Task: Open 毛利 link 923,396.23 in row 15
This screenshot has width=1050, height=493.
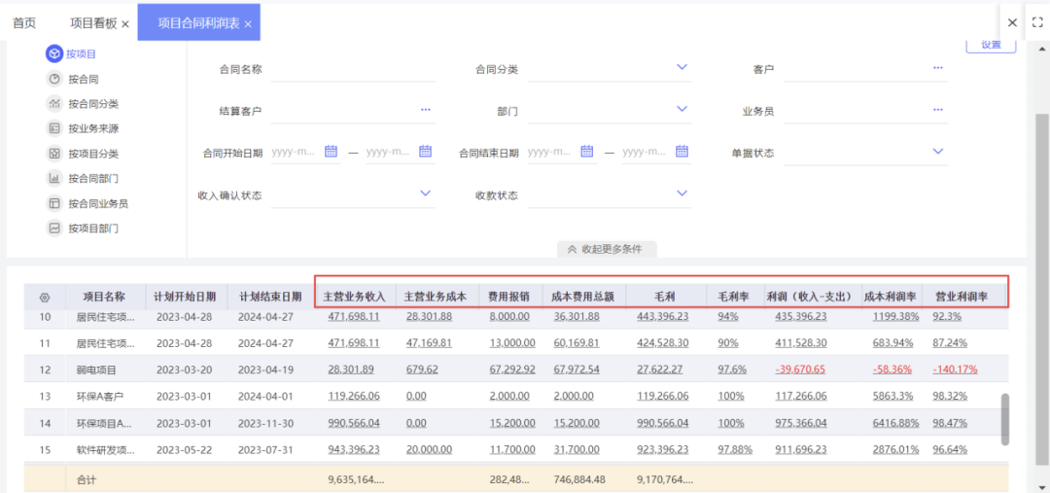Action: tap(663, 449)
